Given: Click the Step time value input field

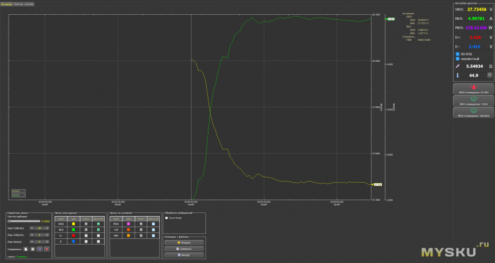Looking at the screenshot, I should click(40, 242).
